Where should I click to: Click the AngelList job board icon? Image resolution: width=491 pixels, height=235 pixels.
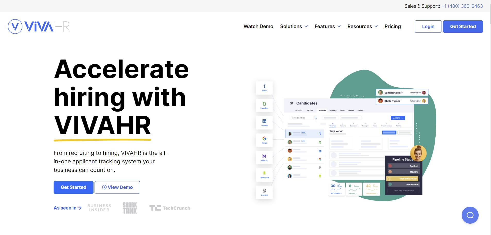click(264, 192)
